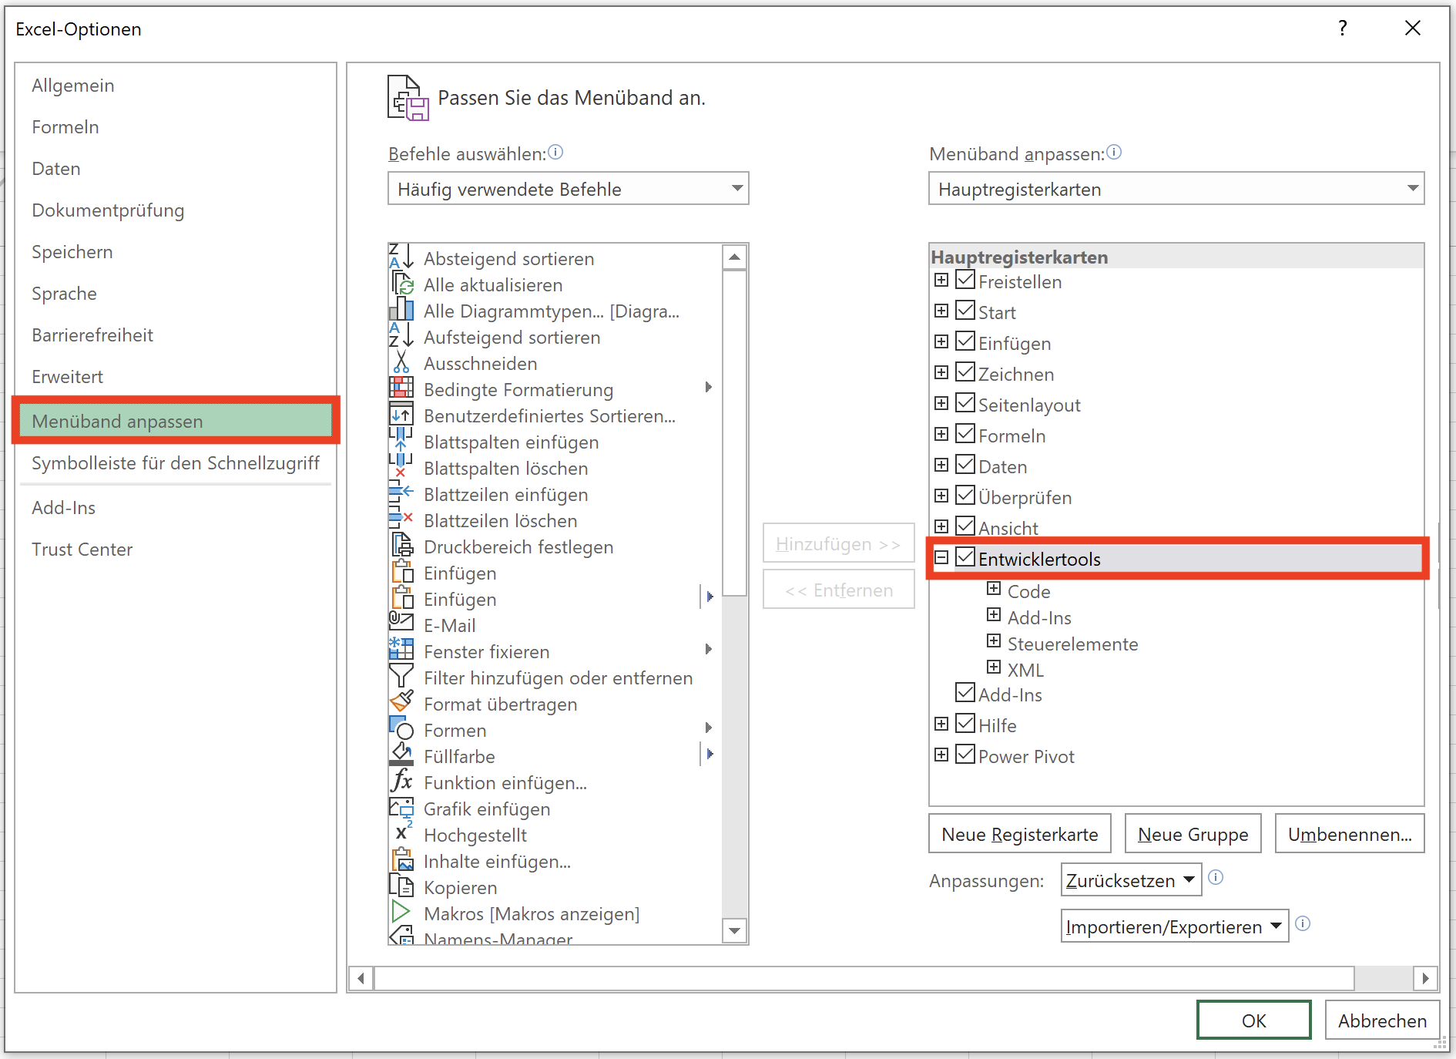Open the Formeln options category
This screenshot has height=1059, width=1456.
click(x=176, y=127)
